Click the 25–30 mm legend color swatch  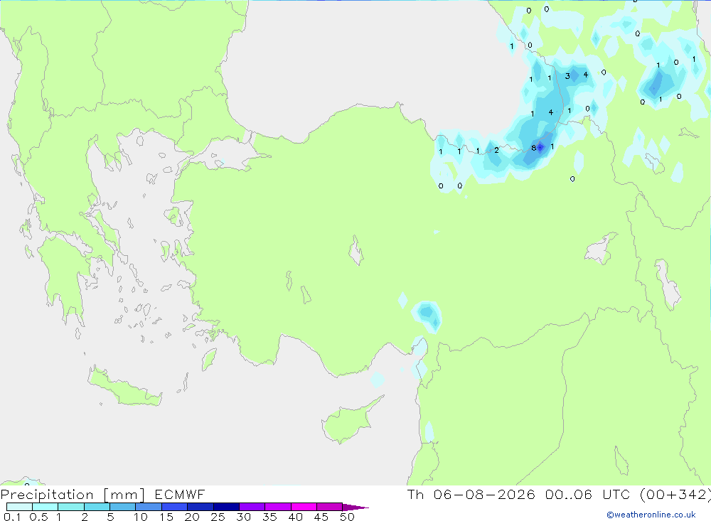point(226,507)
